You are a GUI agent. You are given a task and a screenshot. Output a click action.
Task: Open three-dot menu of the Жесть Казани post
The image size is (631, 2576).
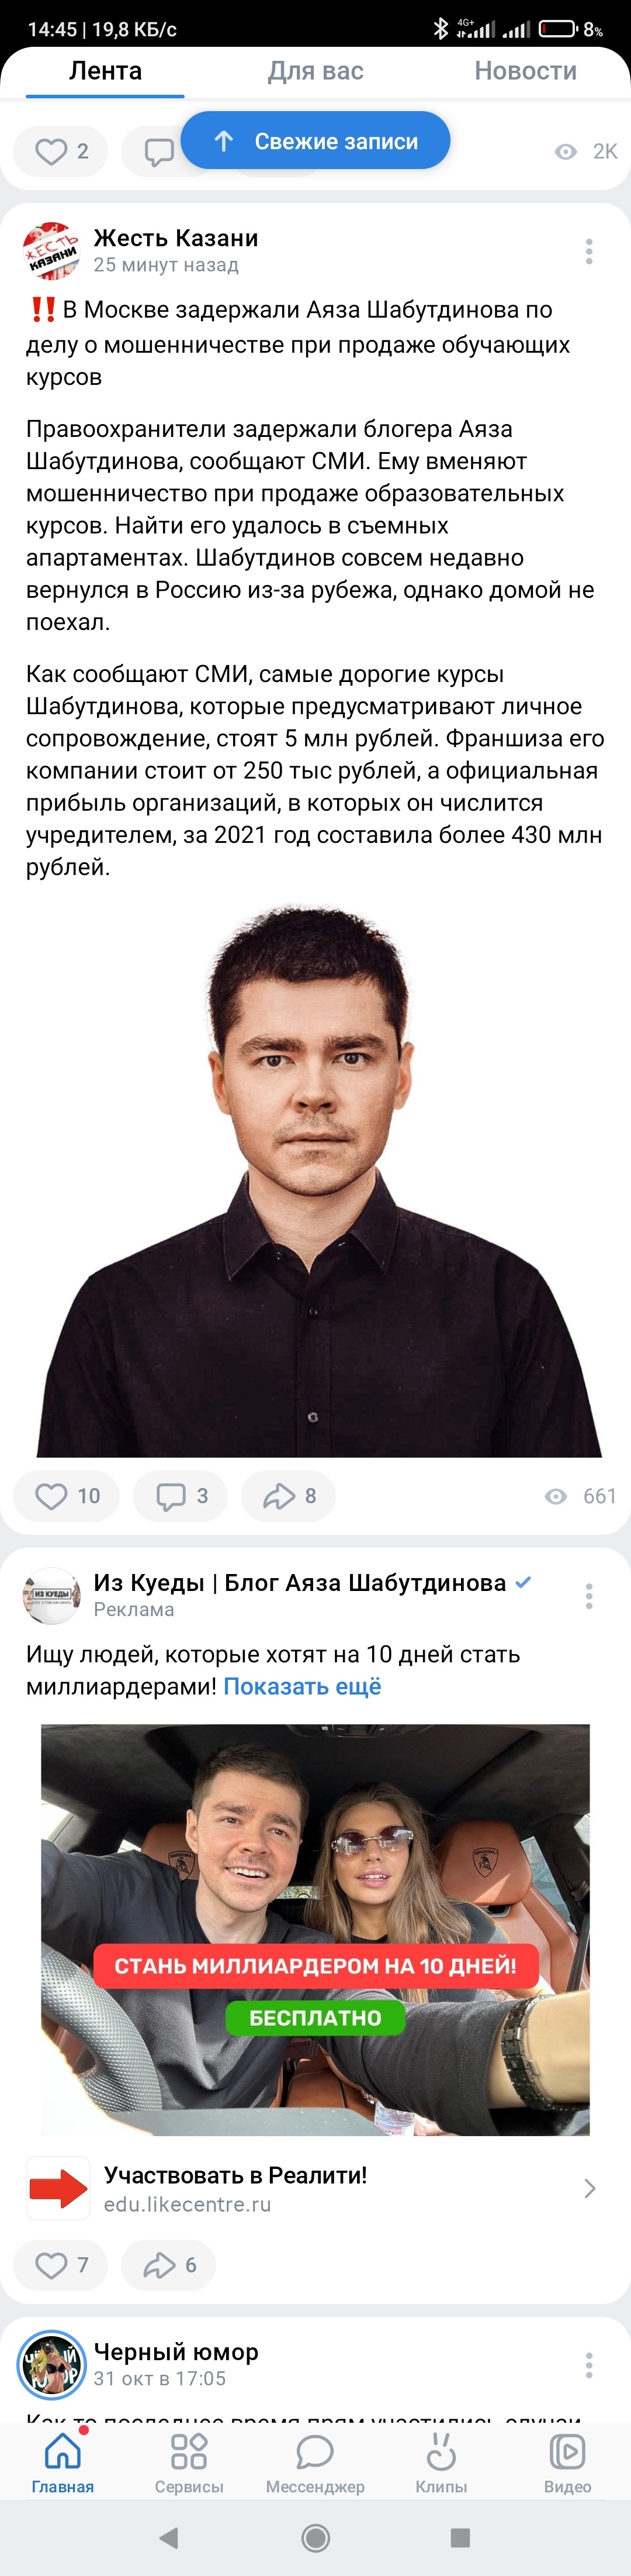point(589,251)
